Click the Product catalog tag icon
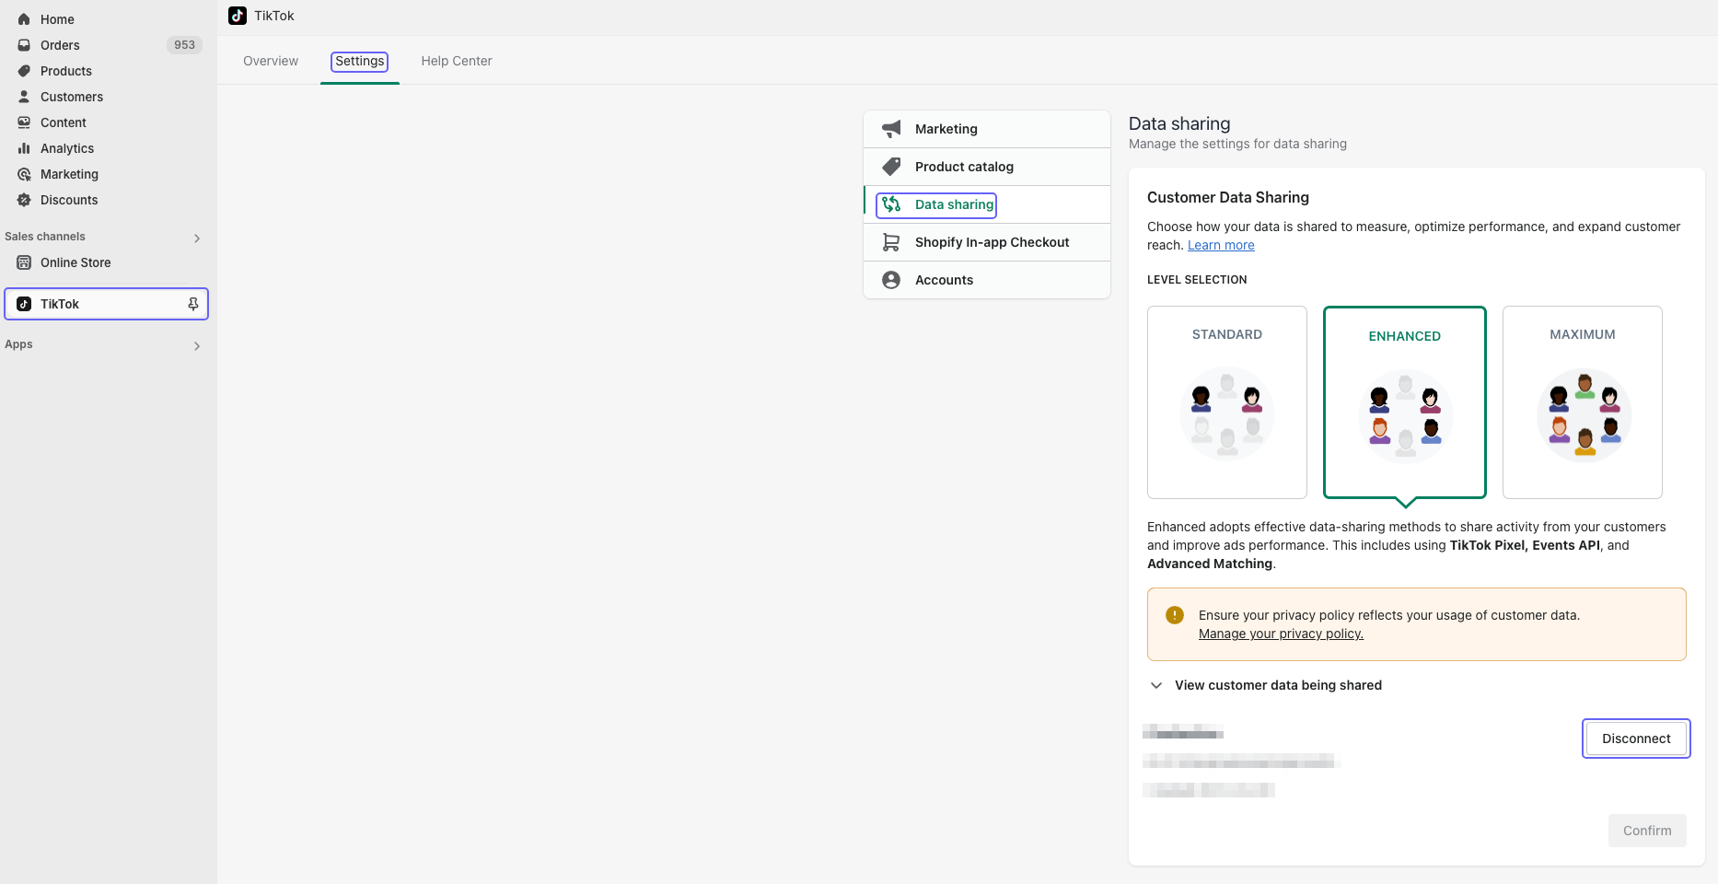The height and width of the screenshot is (884, 1718). (891, 167)
